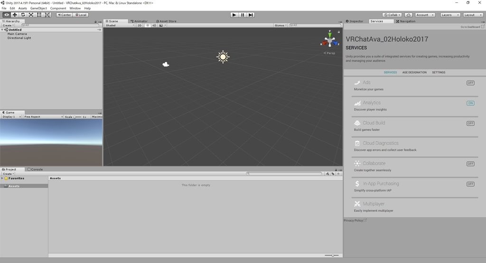Expand Favorites in Project panel
This screenshot has width=486, height=263.
(2, 178)
